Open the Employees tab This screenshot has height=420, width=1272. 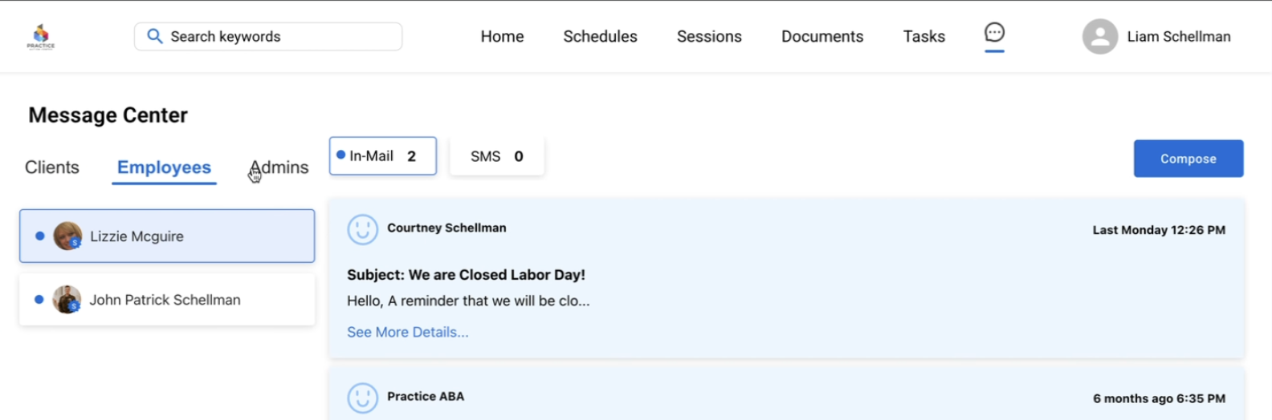coord(164,168)
